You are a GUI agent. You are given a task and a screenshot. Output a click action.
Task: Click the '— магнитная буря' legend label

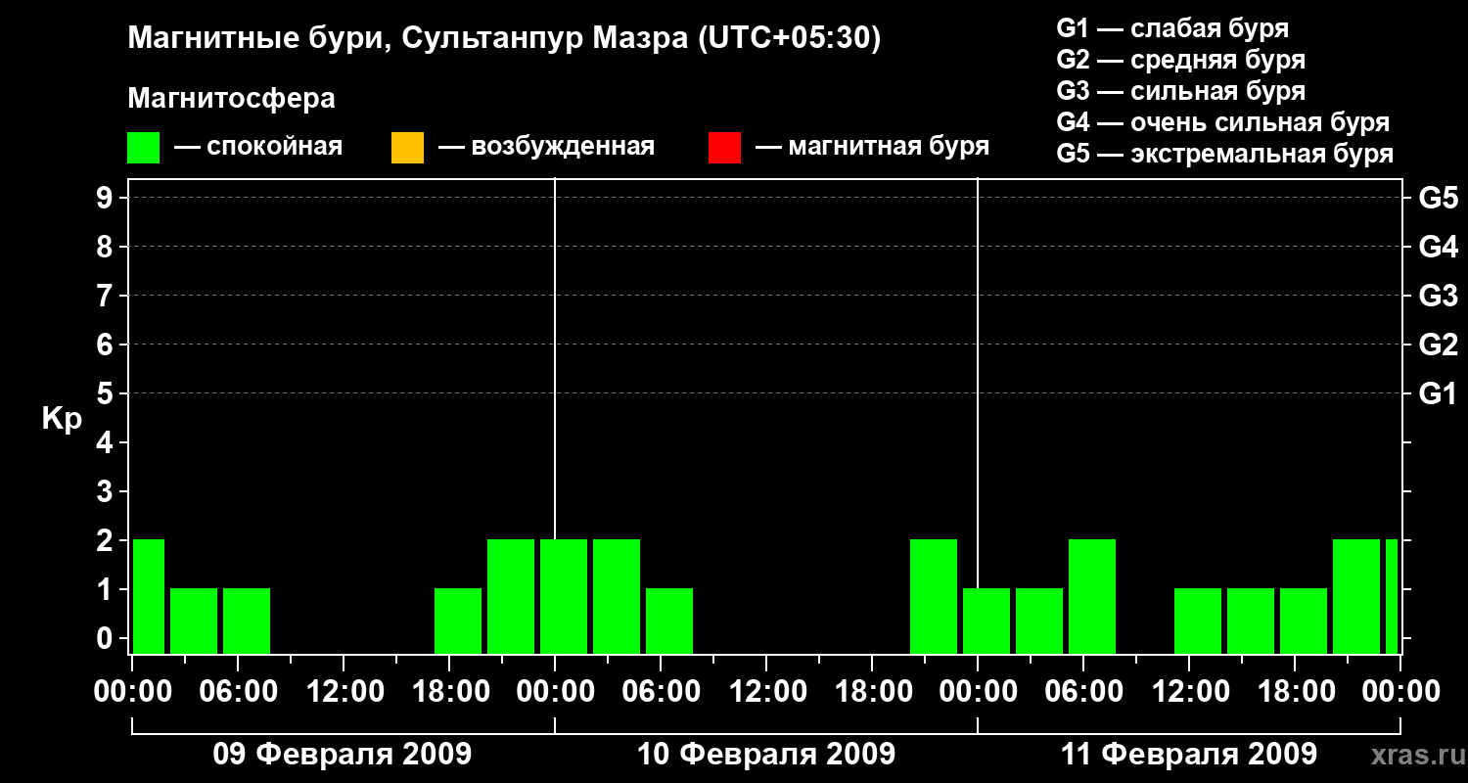(873, 147)
